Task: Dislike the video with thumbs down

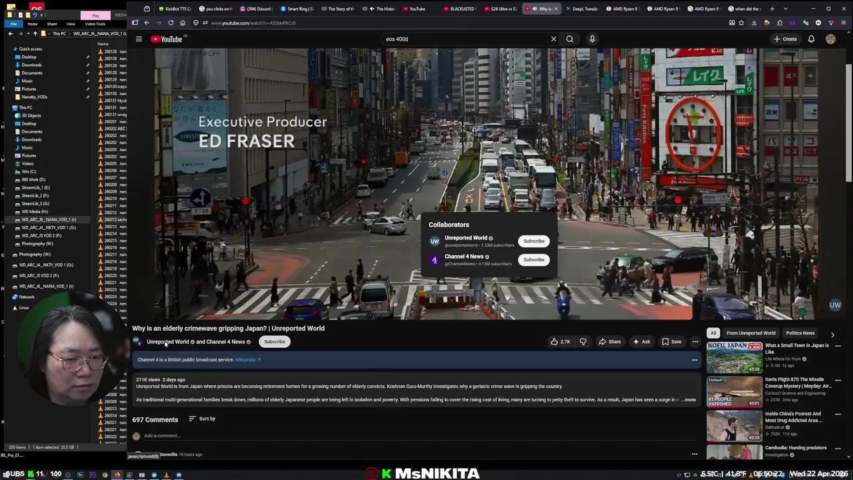Action: [x=583, y=342]
